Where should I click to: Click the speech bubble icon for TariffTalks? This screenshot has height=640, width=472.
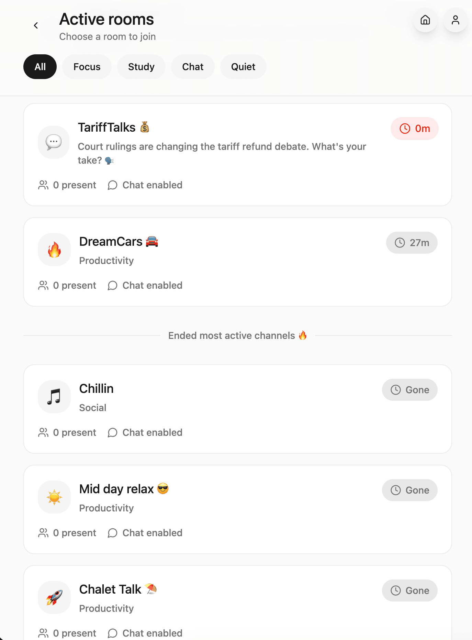tap(53, 142)
